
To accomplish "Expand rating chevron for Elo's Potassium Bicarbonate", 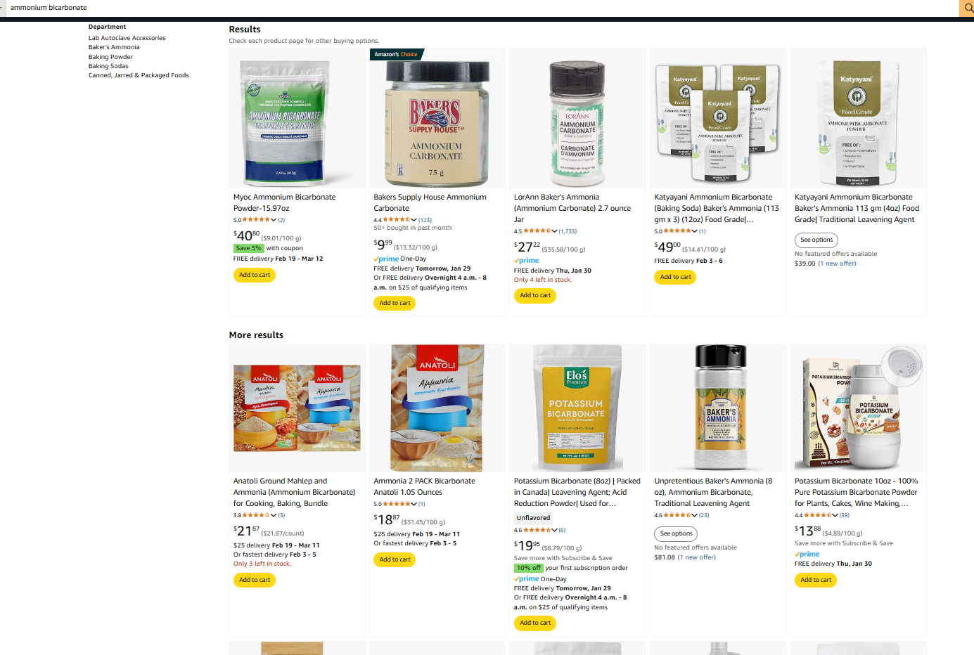I will point(555,530).
